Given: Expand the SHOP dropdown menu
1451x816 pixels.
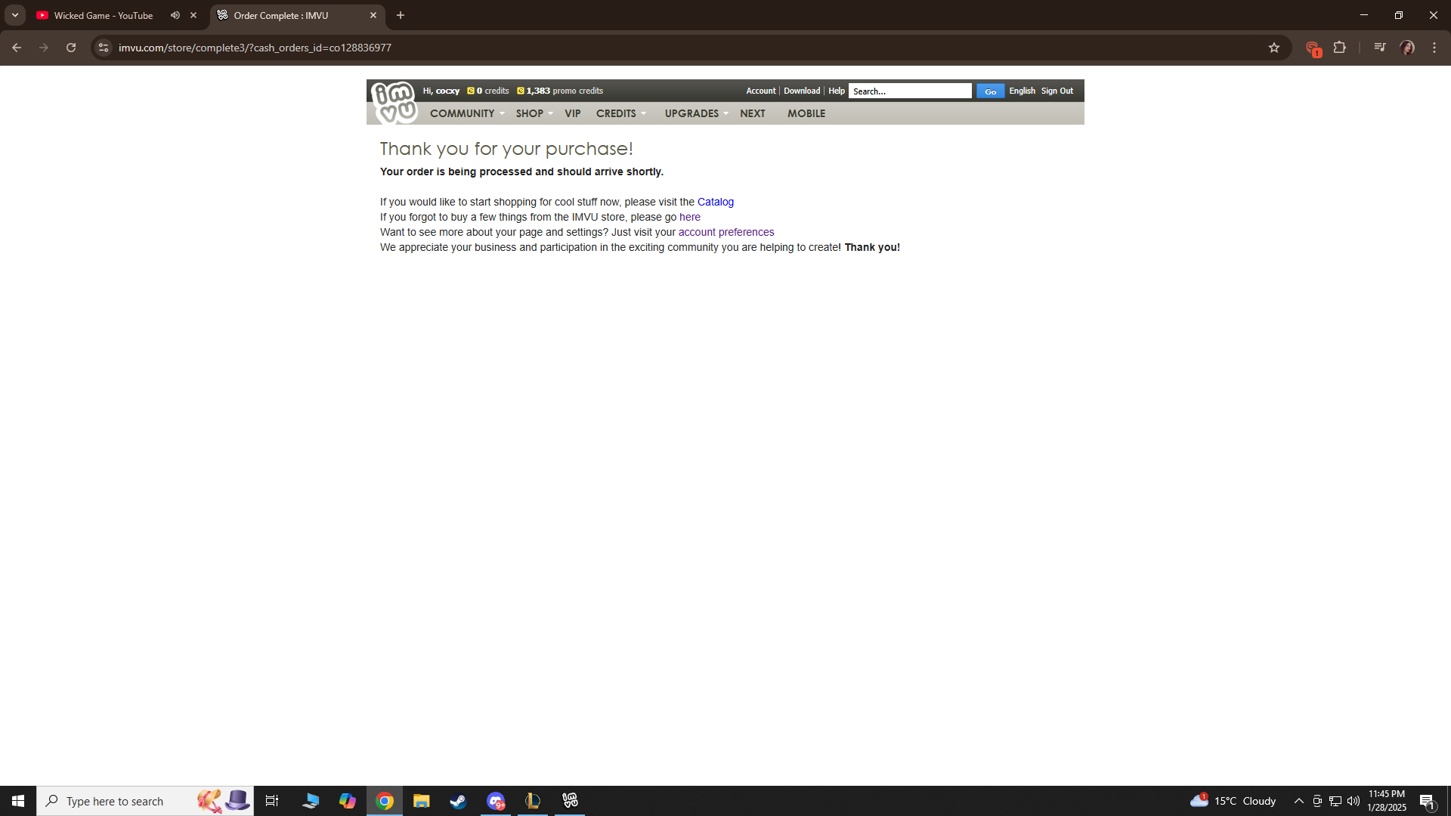Looking at the screenshot, I should (x=534, y=113).
